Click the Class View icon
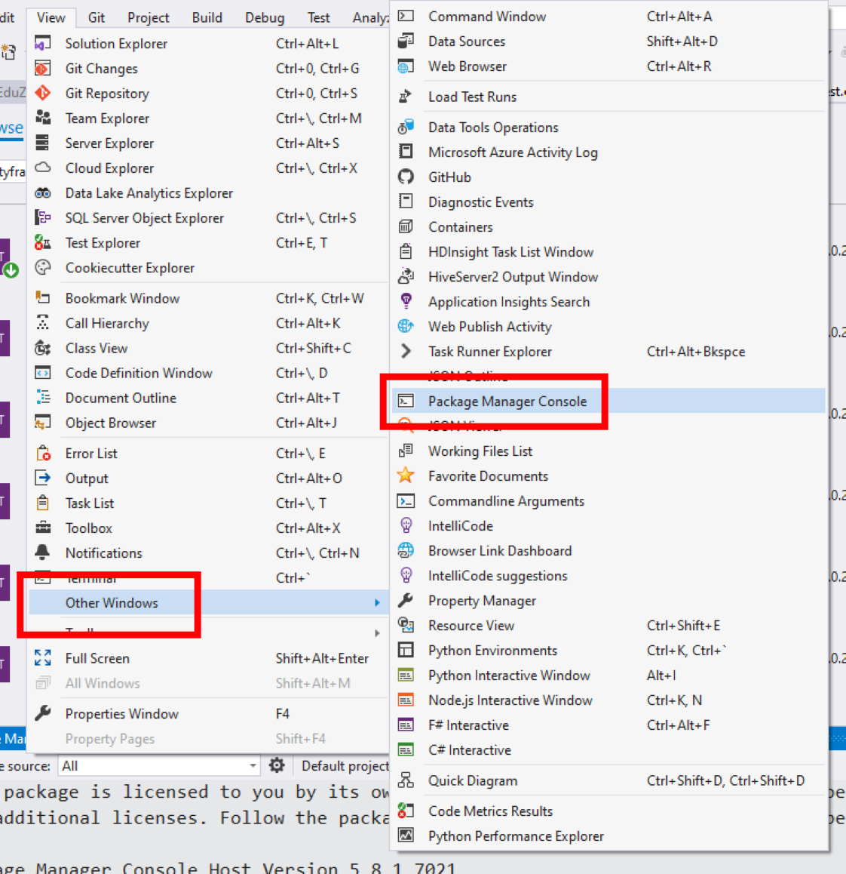846x874 pixels. (x=43, y=348)
